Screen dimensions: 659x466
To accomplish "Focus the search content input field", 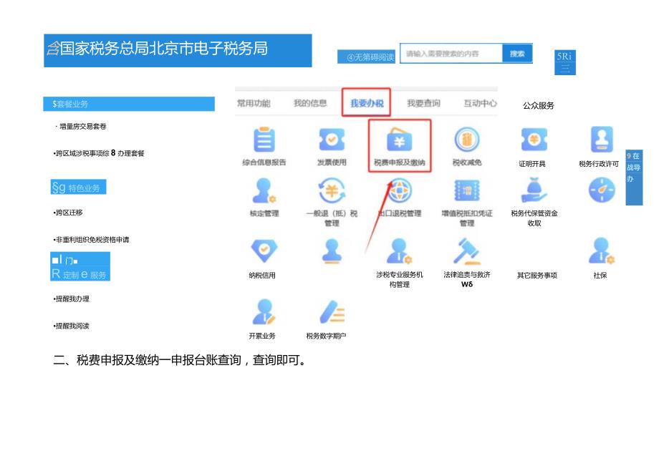I will click(451, 54).
